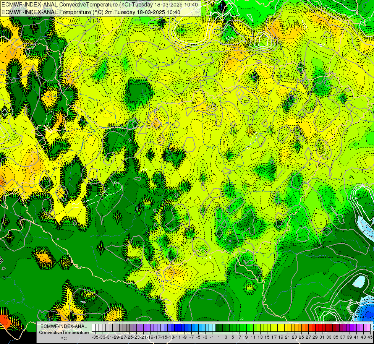
Task: Click the legend tick label 45
Action: 370,337
